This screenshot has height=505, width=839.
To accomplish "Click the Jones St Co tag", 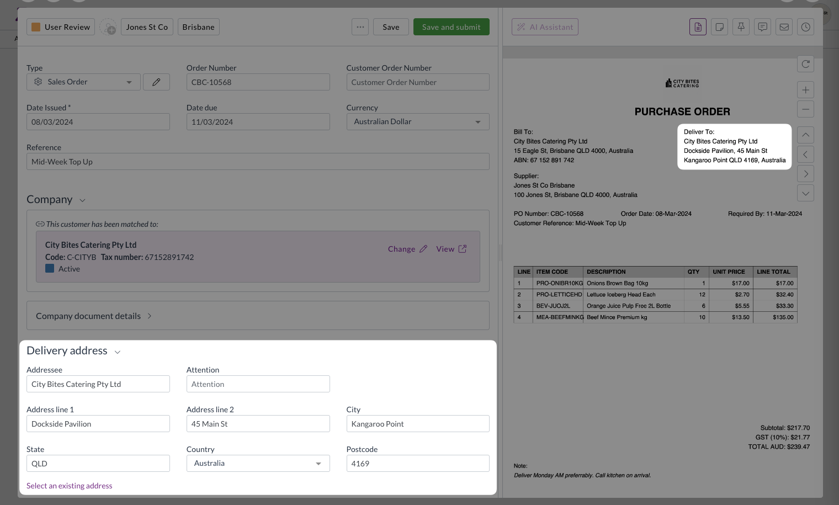I will click(147, 27).
